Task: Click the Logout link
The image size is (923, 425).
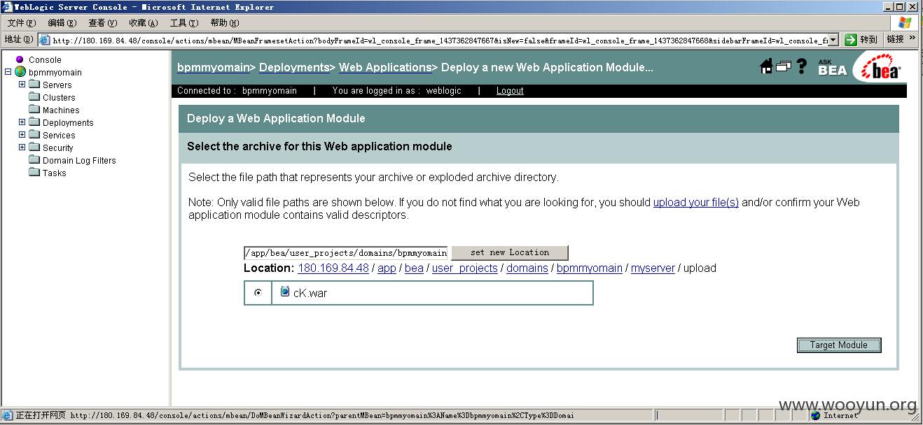Action: pyautogui.click(x=510, y=91)
